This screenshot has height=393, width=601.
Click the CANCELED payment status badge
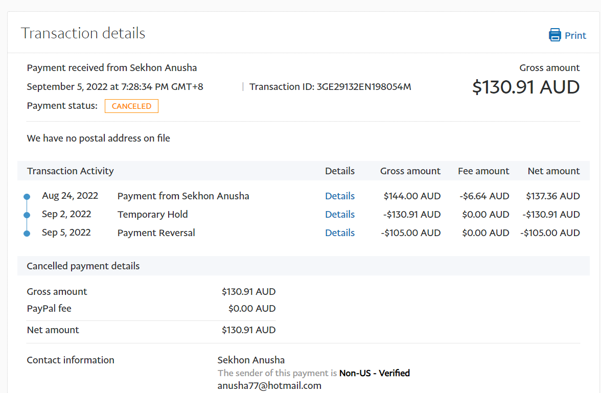(x=131, y=106)
